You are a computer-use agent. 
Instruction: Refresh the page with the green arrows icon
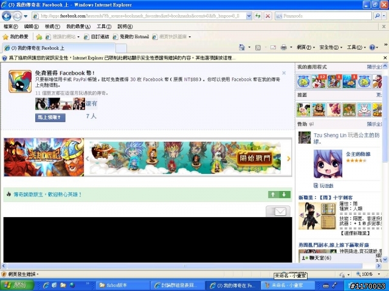click(258, 16)
